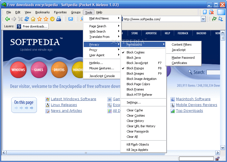Expand the Permissions submenu

point(143,45)
